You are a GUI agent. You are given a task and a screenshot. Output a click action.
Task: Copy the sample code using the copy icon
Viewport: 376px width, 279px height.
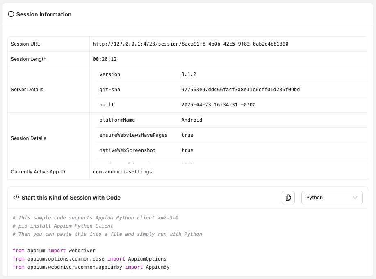click(x=288, y=198)
